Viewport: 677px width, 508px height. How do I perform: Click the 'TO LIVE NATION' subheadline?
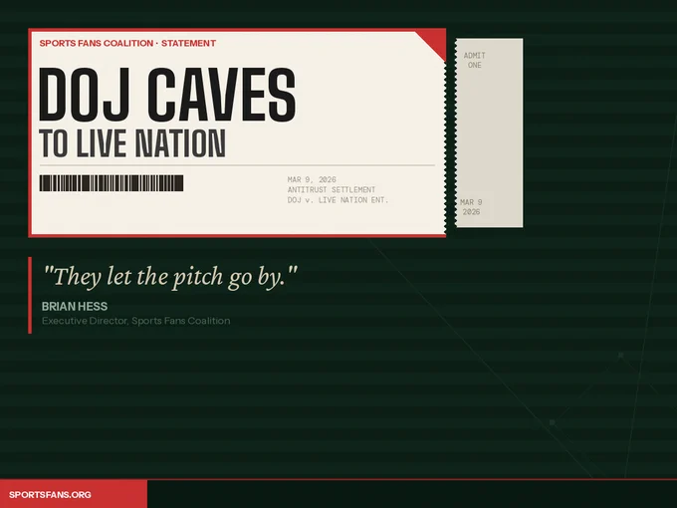pos(132,143)
